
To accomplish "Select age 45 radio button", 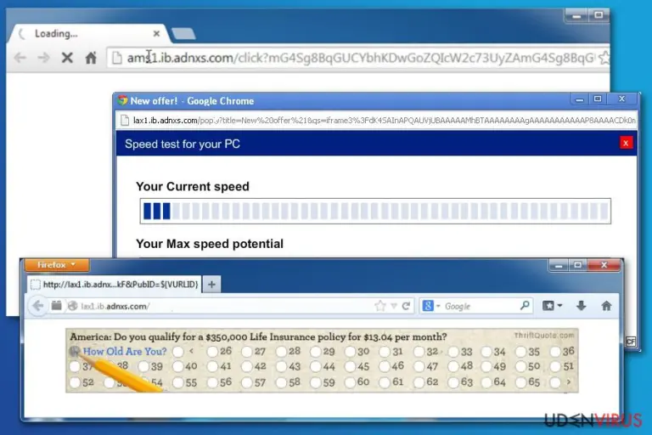I will 350,367.
